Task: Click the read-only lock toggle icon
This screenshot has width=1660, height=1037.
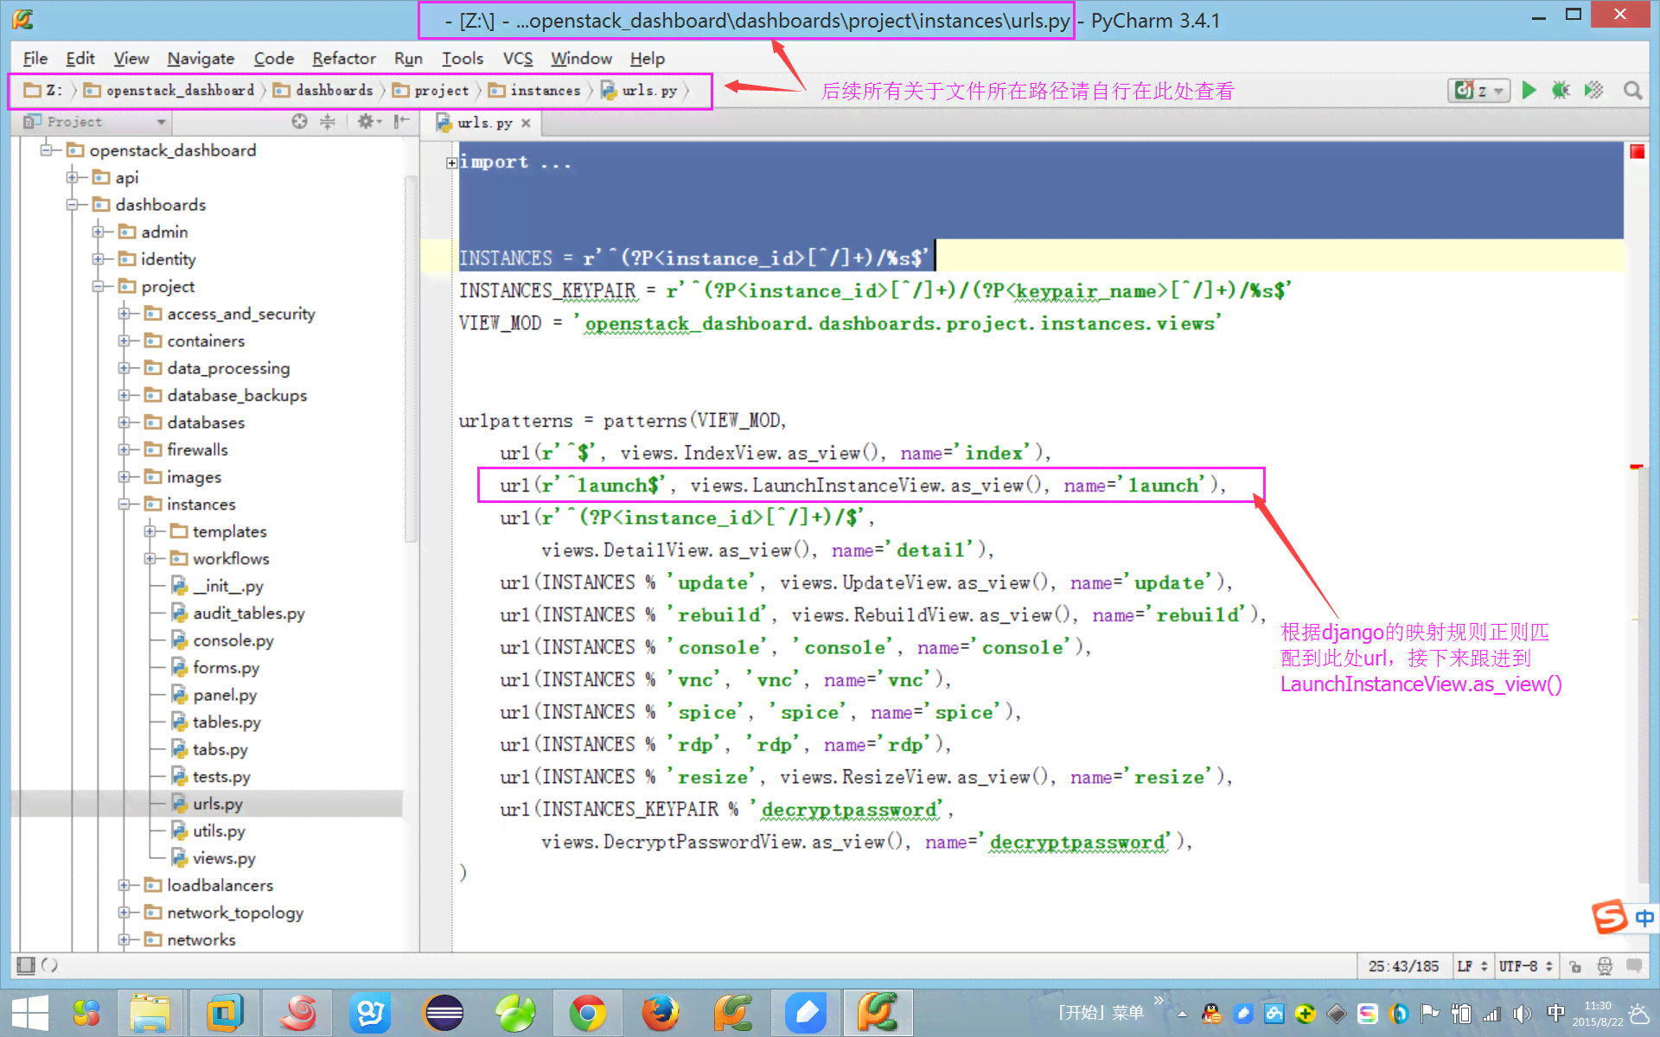Action: point(1575,966)
